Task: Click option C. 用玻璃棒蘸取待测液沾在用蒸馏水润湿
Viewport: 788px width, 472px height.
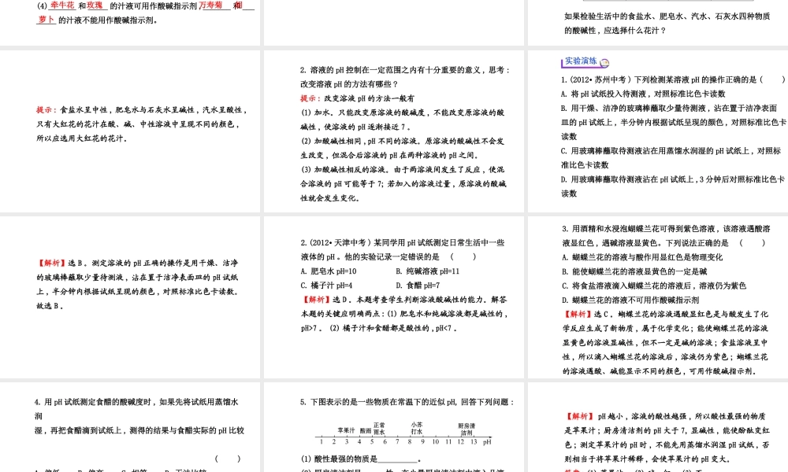Action: coord(671,157)
